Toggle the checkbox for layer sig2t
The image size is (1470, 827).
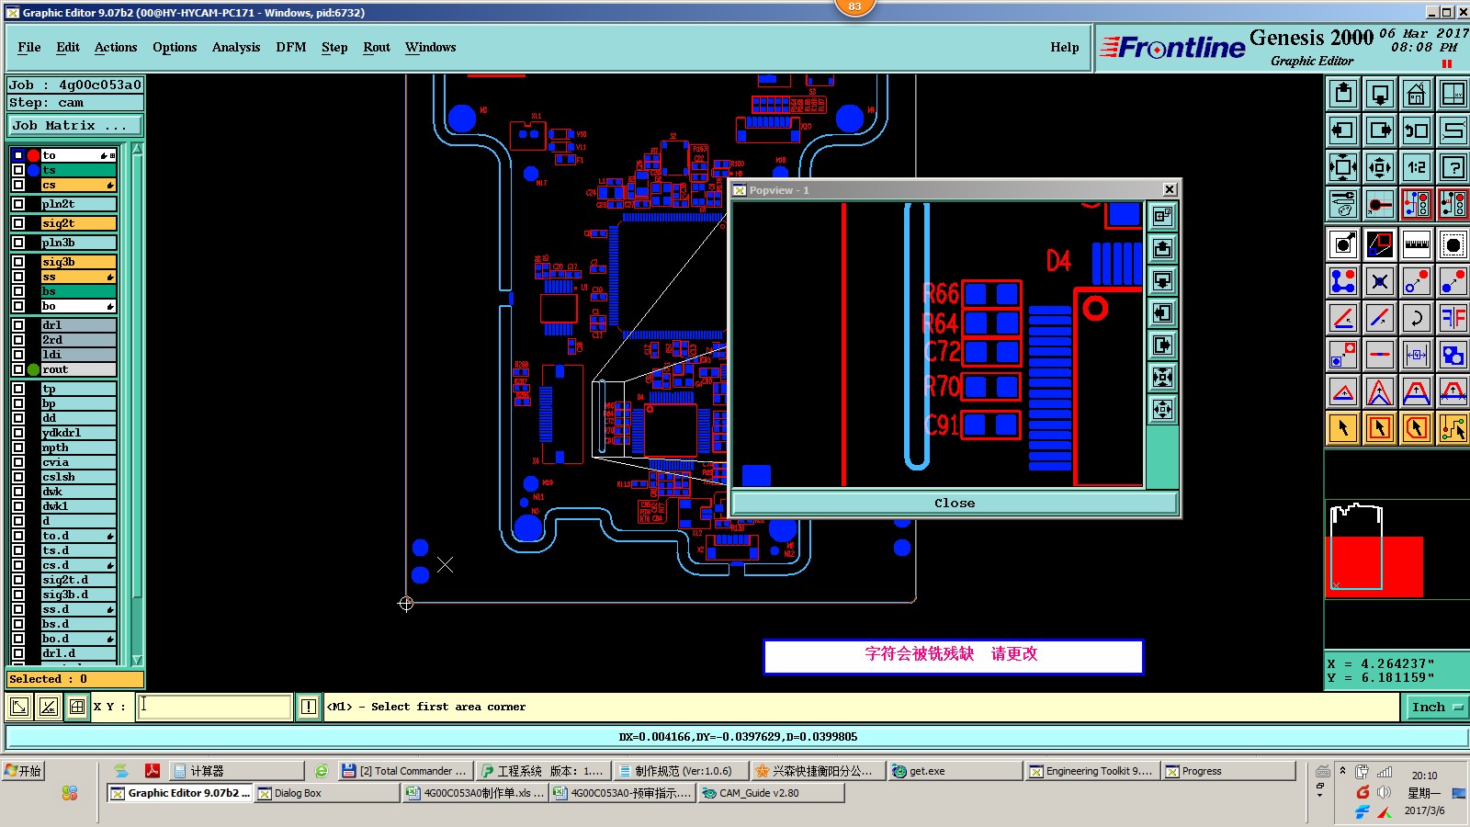[x=18, y=223]
